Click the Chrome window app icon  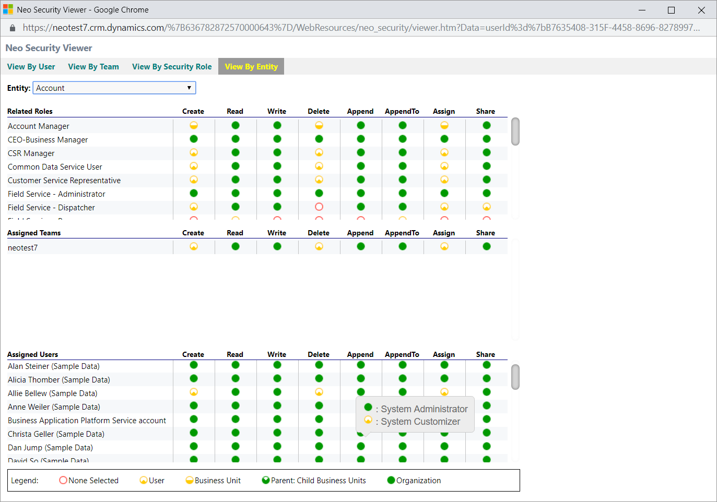tap(8, 9)
